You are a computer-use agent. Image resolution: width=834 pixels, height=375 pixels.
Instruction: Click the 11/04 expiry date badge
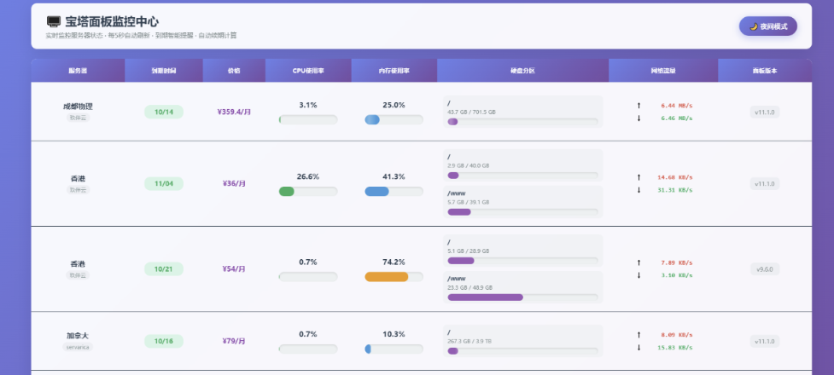click(164, 183)
